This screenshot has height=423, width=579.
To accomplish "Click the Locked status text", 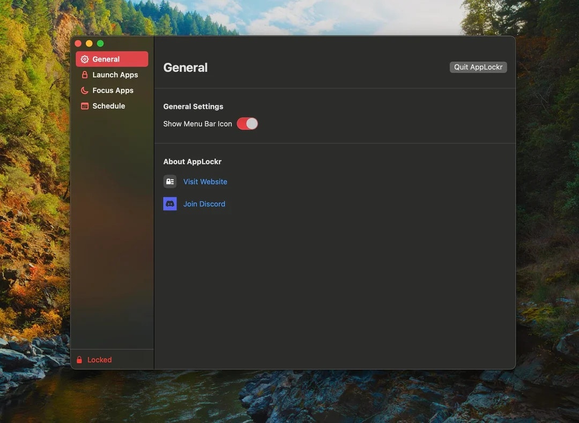I will [x=99, y=360].
